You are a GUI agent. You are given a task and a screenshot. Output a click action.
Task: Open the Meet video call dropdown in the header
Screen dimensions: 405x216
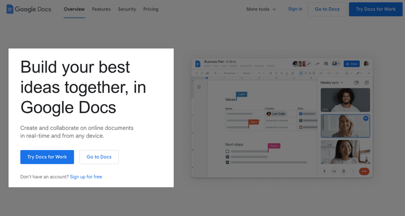click(336, 64)
